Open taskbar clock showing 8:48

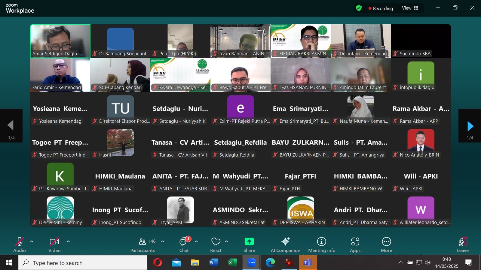pos(446,262)
